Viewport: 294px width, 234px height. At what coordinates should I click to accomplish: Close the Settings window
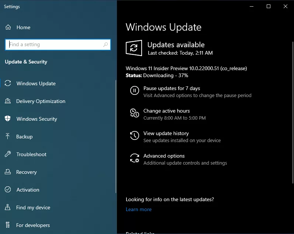point(286,6)
